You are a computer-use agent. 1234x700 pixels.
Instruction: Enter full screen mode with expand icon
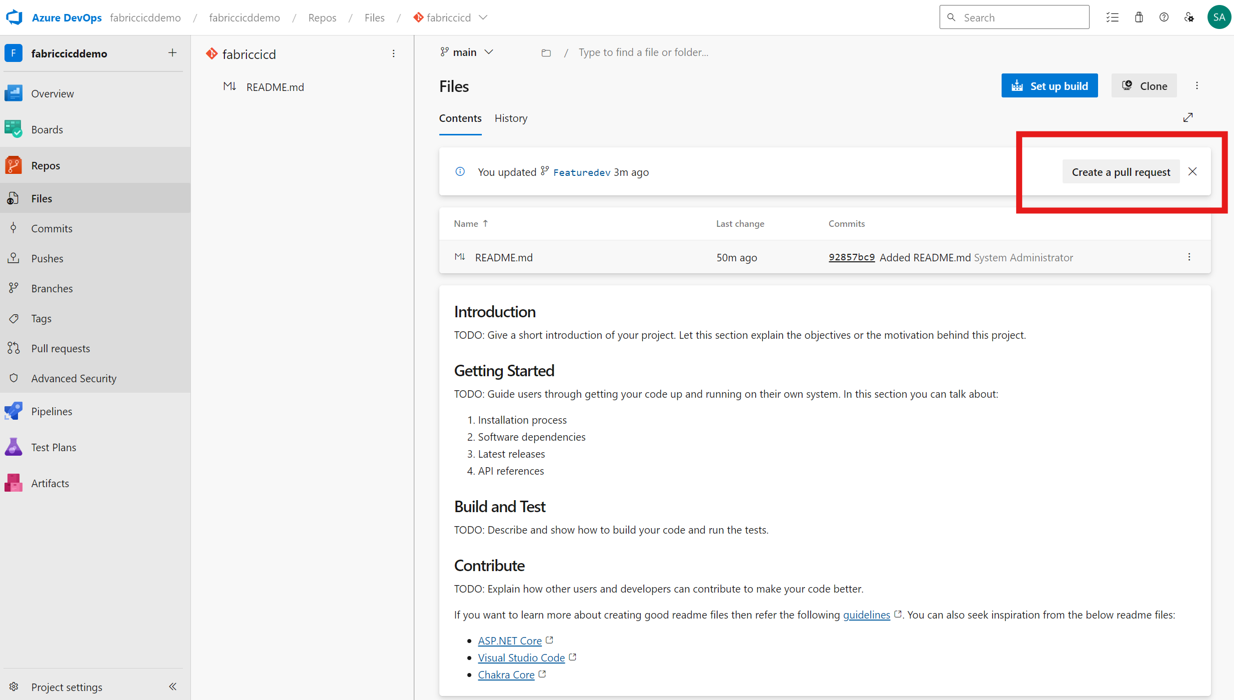pyautogui.click(x=1188, y=117)
